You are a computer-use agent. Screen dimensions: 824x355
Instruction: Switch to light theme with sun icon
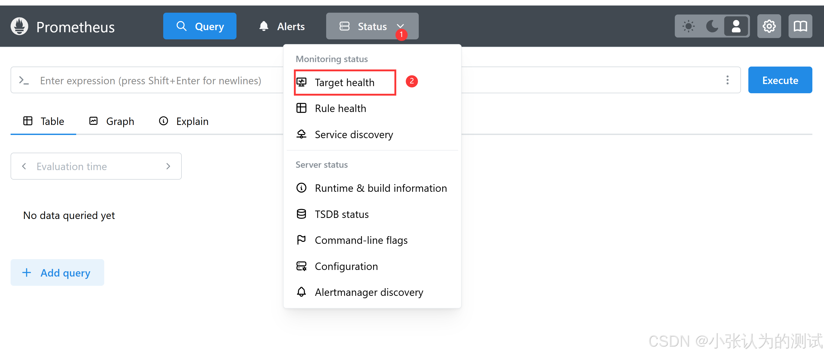[x=688, y=26]
